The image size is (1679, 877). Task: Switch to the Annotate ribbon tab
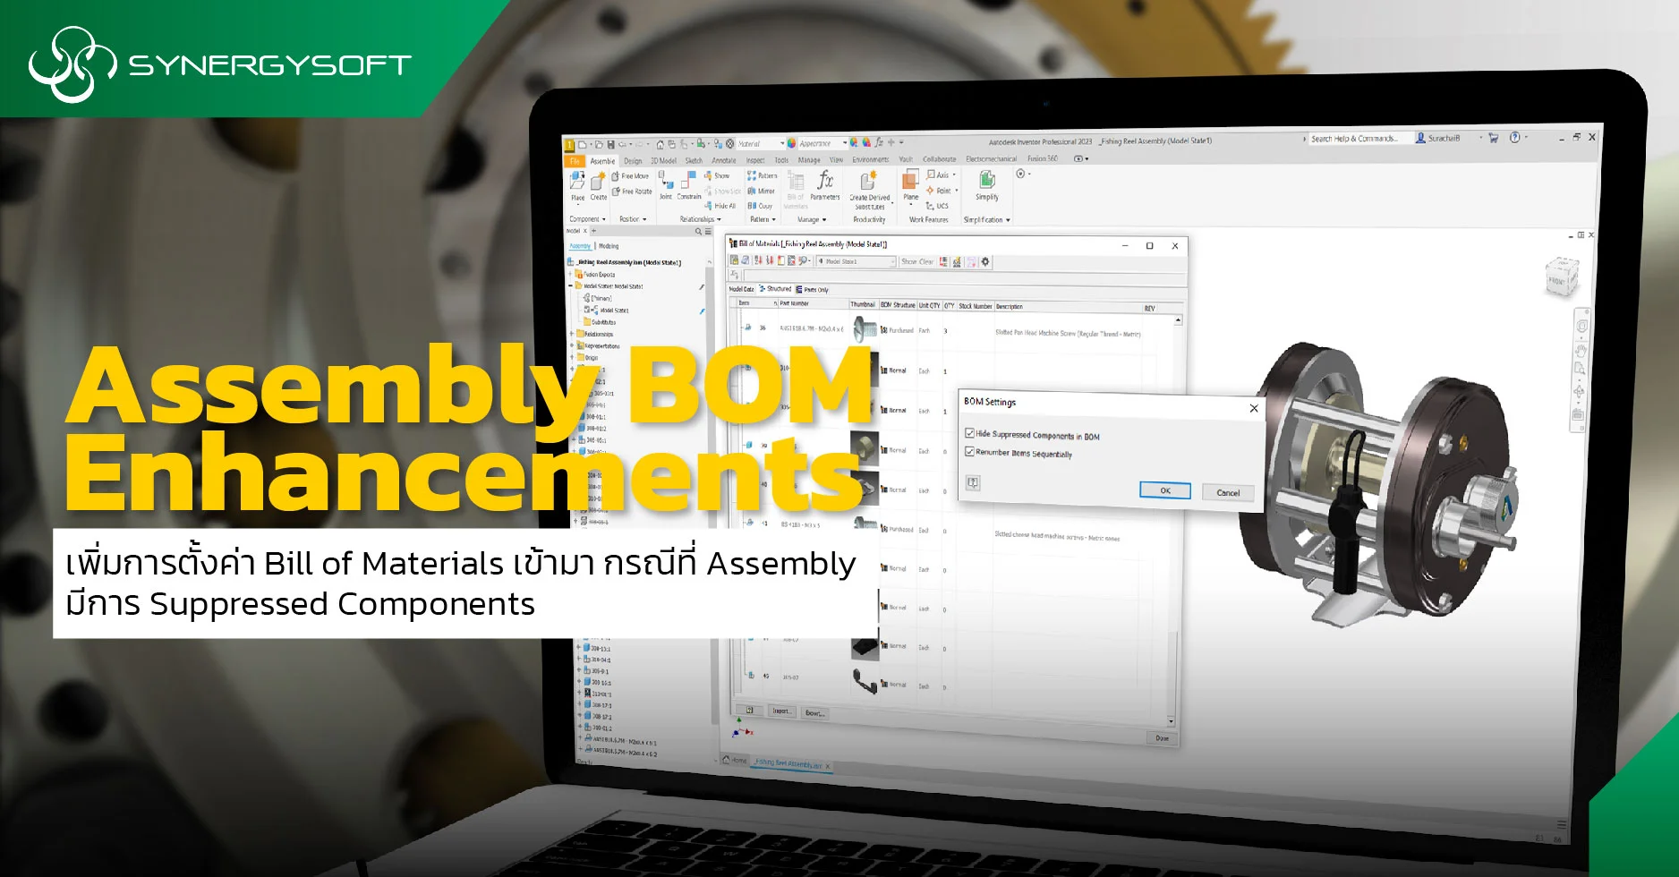pyautogui.click(x=723, y=159)
